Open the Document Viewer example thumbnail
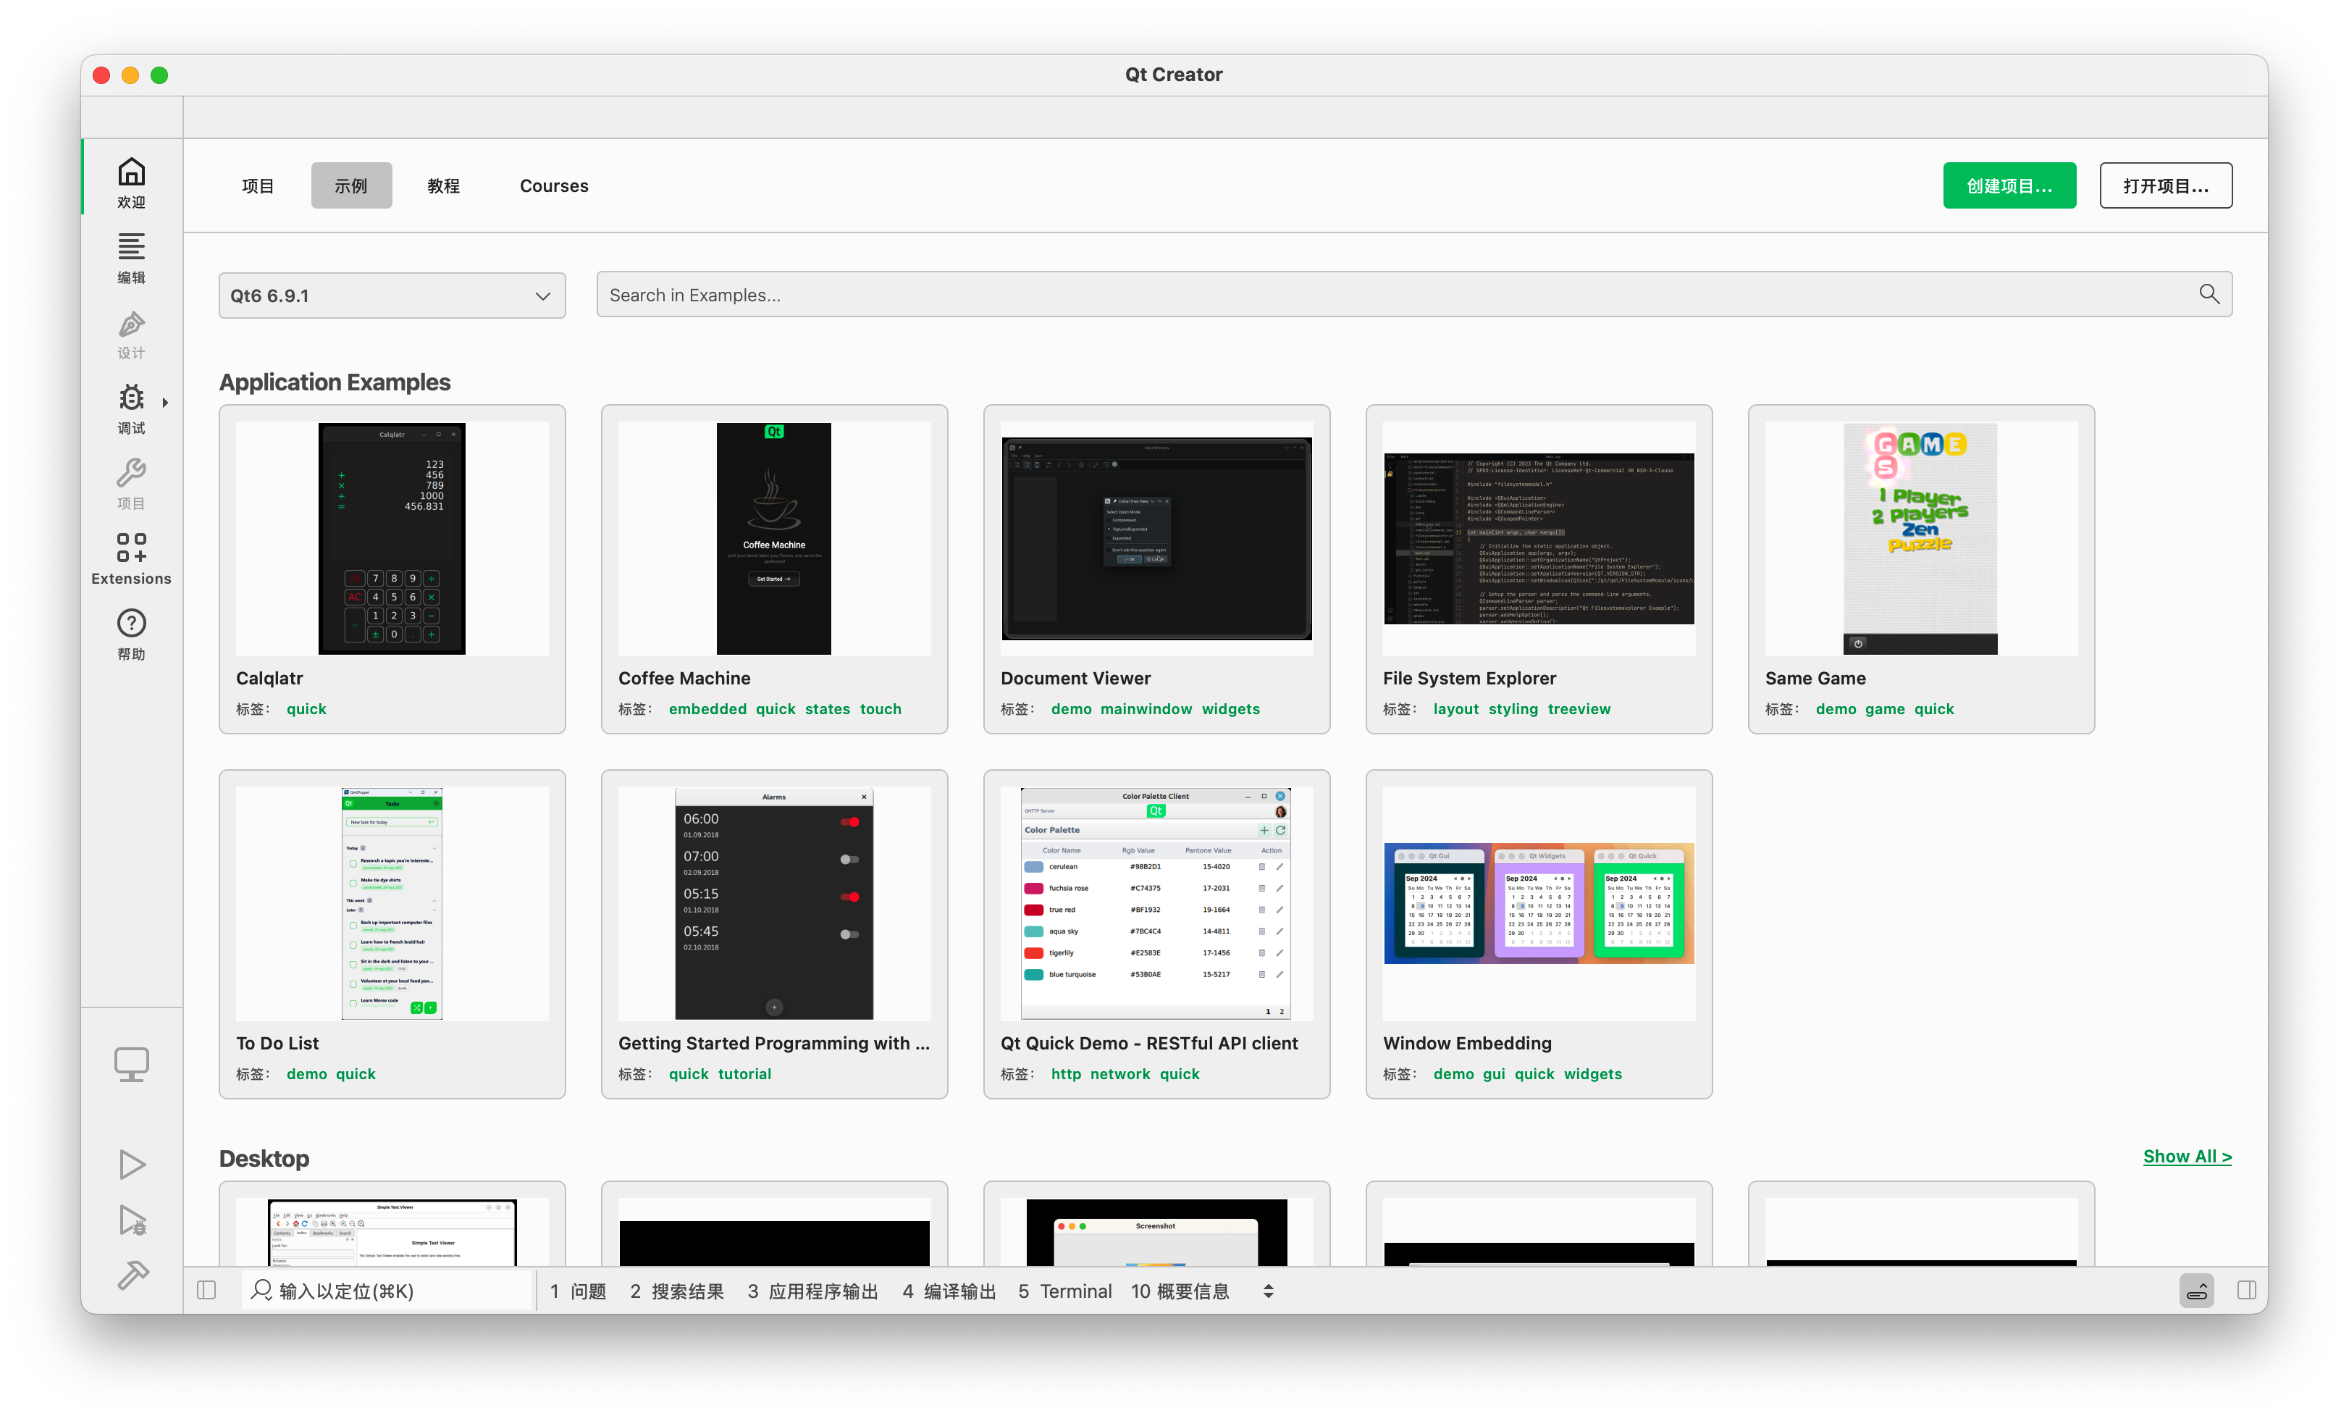The height and width of the screenshot is (1421, 2349). [1156, 539]
